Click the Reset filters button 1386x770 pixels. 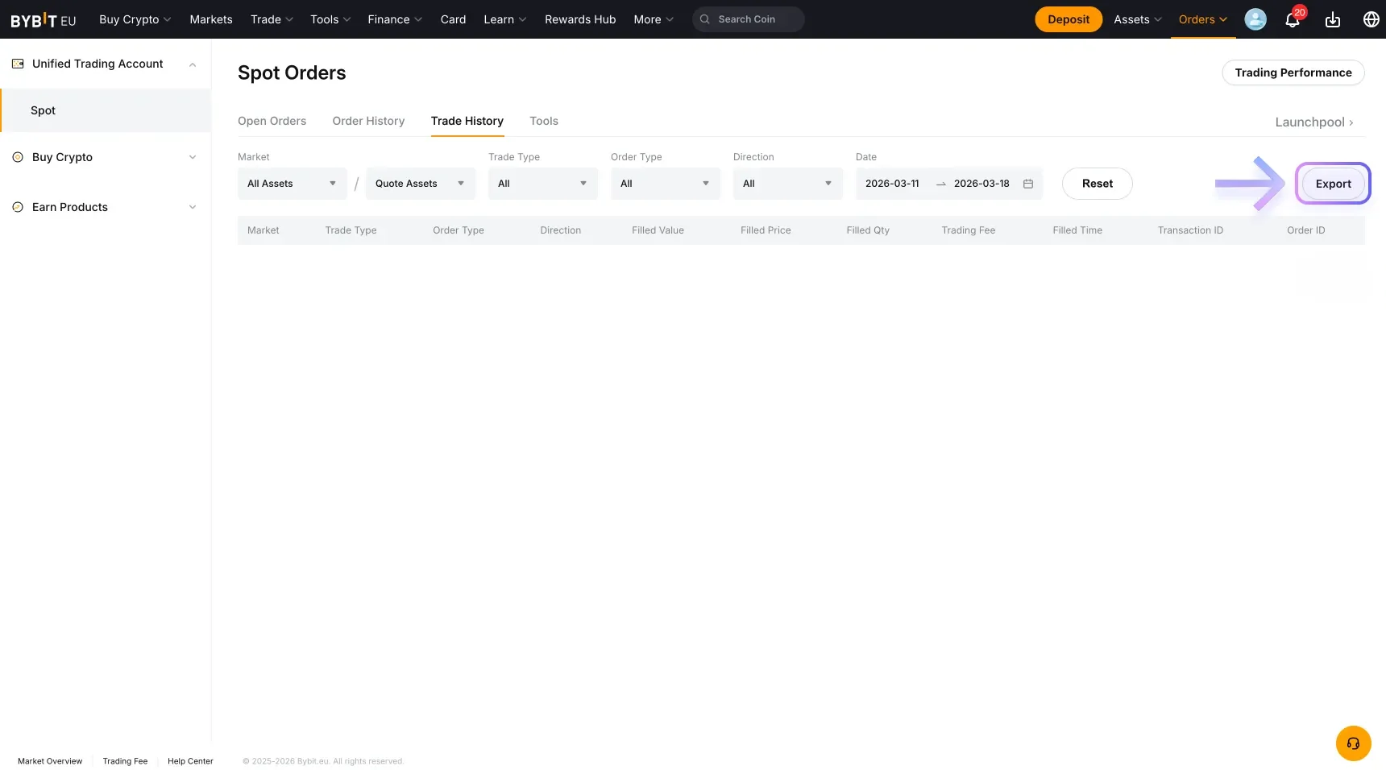pos(1097,184)
